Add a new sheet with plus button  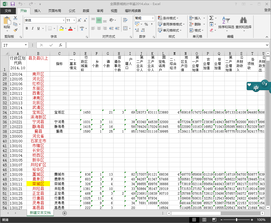65,213
